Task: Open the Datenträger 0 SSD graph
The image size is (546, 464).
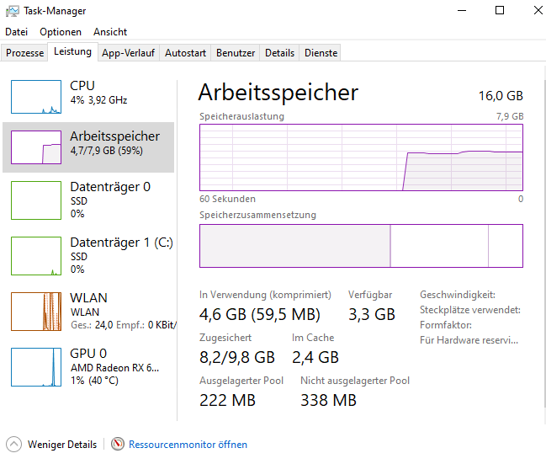Action: (x=36, y=200)
